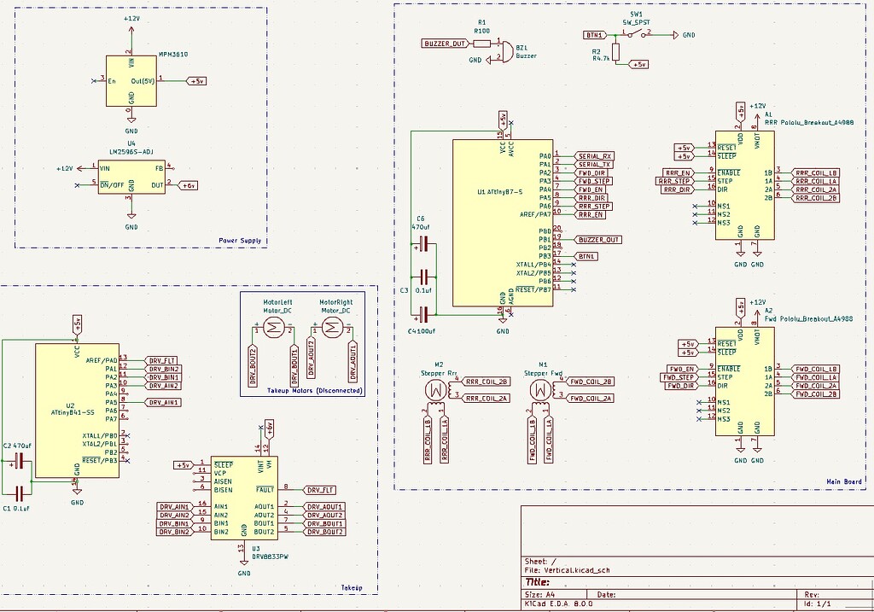This screenshot has height=612, width=874.
Task: Select the BZ1 Buzzer symbol
Action: pos(504,53)
